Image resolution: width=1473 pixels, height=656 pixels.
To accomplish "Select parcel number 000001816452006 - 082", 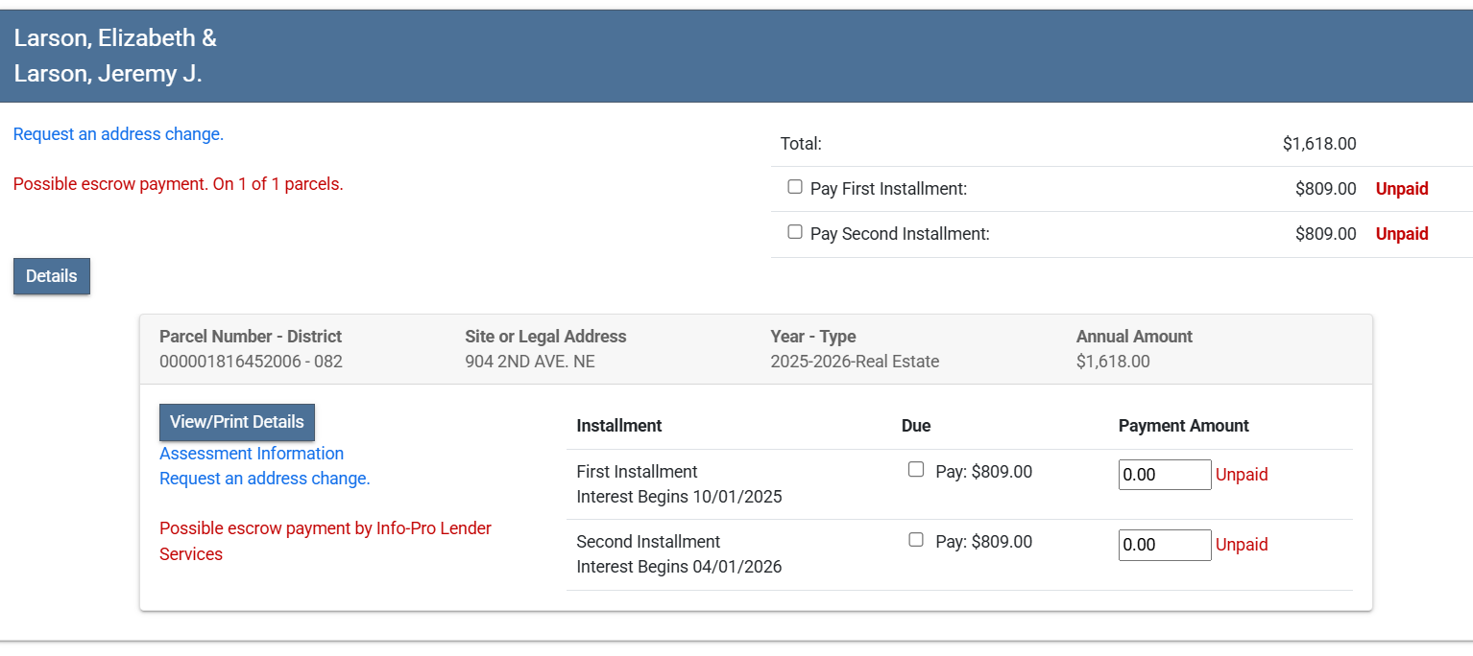I will tap(251, 362).
